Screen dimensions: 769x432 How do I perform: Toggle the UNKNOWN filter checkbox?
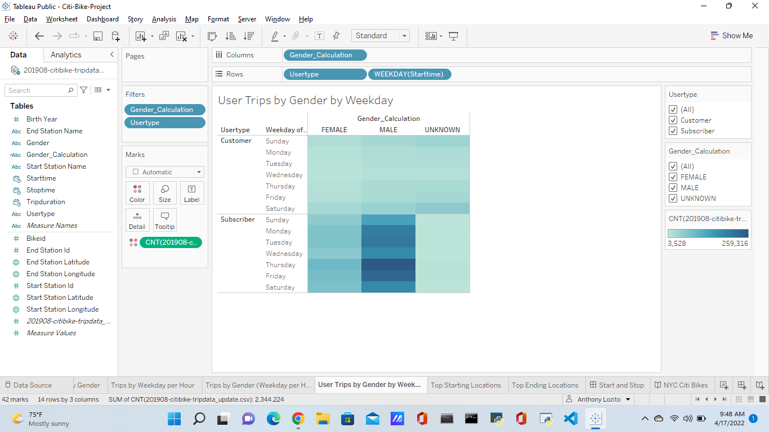pos(673,199)
